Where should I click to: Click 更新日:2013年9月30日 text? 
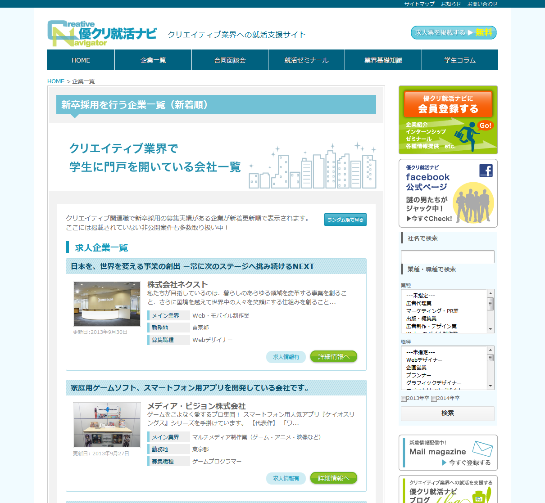click(x=100, y=332)
